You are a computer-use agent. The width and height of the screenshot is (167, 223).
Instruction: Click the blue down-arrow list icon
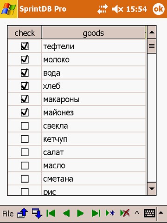[x=37, y=213]
